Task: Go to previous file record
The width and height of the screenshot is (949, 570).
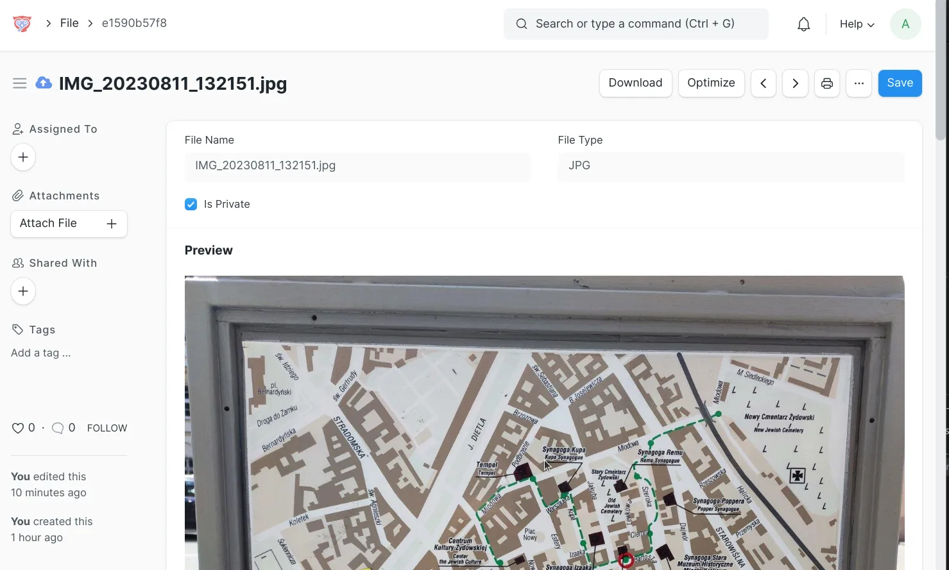Action: 763,83
